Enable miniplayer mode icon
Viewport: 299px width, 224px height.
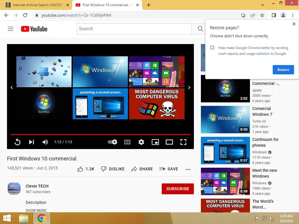pos(155,142)
